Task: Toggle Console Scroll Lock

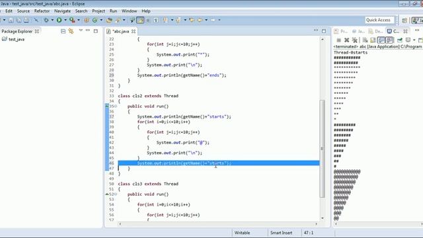Action: point(373,40)
